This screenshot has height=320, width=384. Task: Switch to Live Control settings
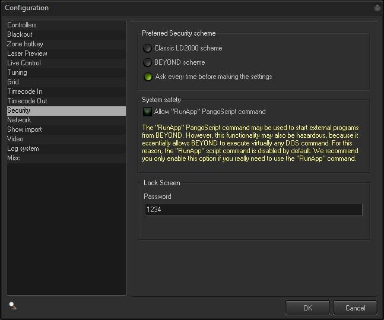(24, 63)
